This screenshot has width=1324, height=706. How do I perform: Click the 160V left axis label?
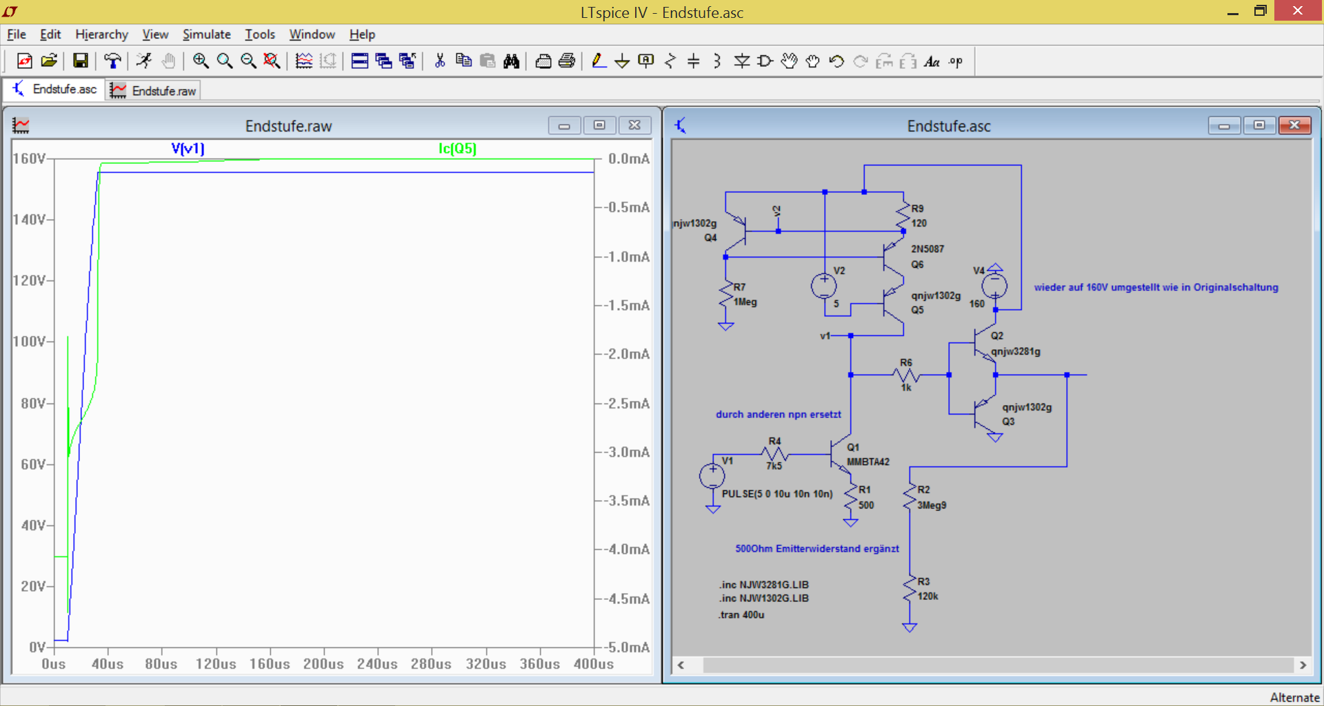[x=29, y=159]
